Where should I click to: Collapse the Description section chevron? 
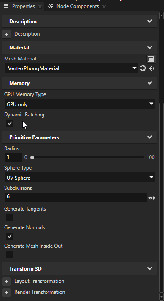coord(150,21)
